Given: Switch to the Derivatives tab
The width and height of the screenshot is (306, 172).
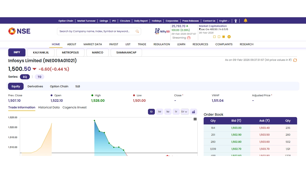Looking at the screenshot, I should (x=35, y=86).
